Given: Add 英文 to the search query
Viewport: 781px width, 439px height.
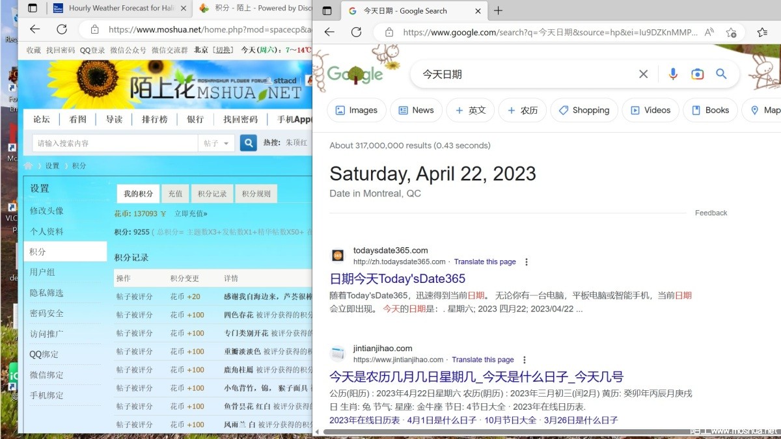Looking at the screenshot, I should click(x=471, y=110).
